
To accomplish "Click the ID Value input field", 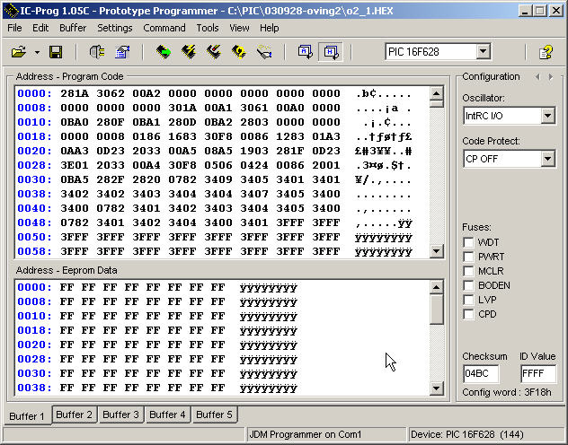I will 537,374.
